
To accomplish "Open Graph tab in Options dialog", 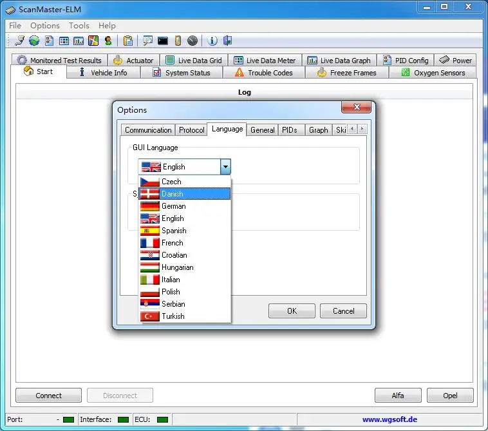I will pyautogui.click(x=319, y=130).
